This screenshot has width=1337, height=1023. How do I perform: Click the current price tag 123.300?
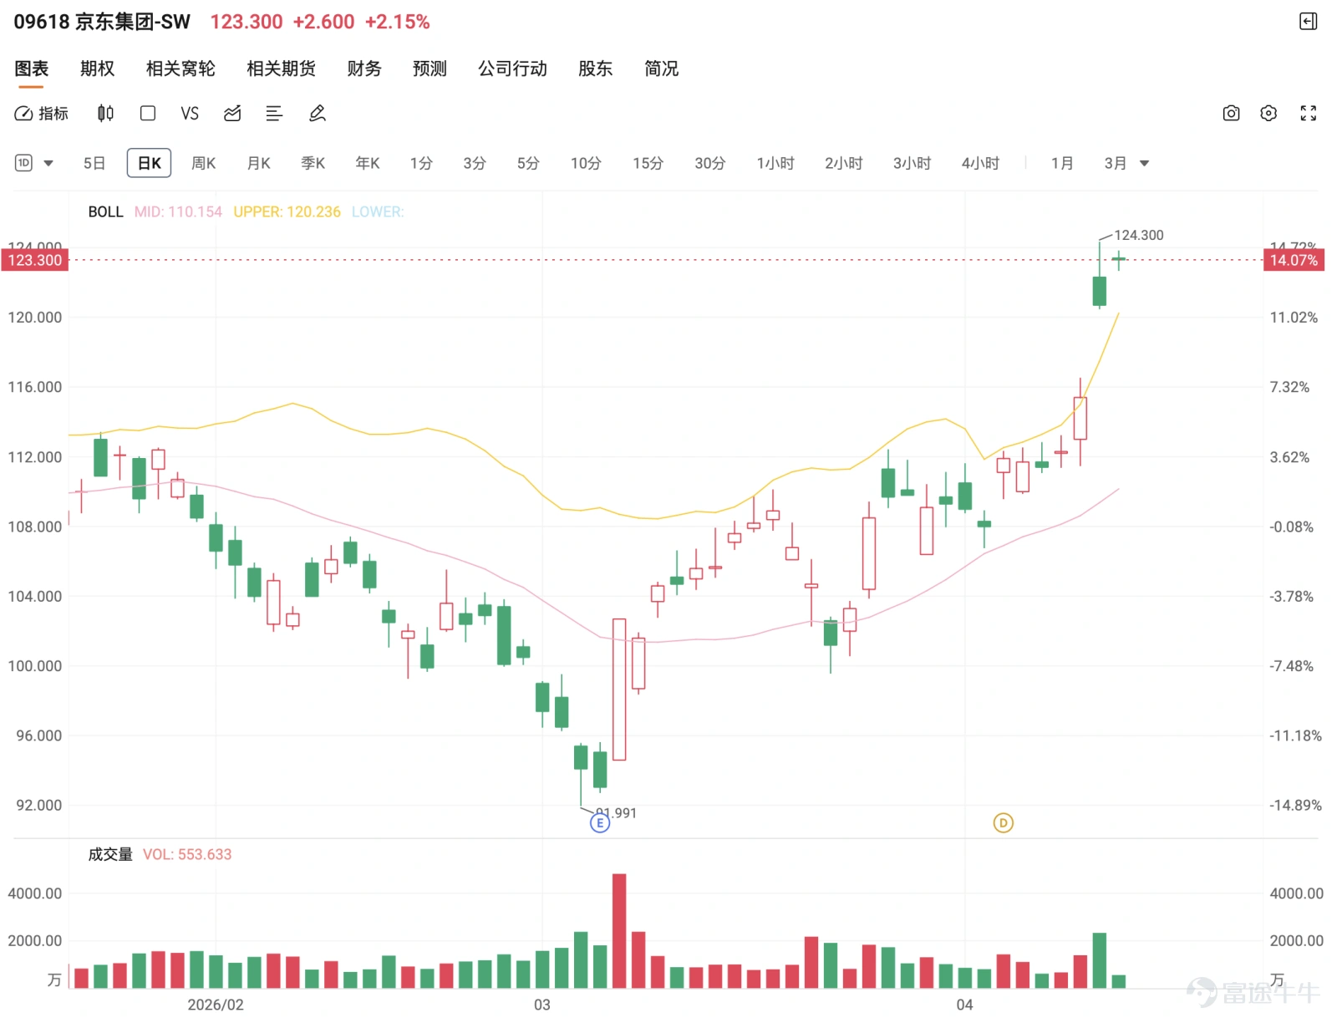[35, 260]
